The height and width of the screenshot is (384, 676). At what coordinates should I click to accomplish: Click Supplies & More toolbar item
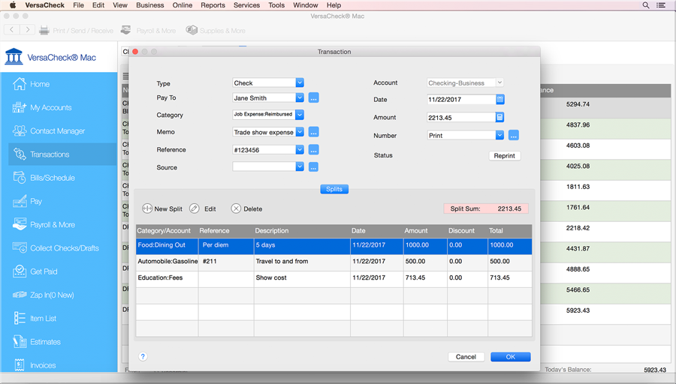pos(216,31)
